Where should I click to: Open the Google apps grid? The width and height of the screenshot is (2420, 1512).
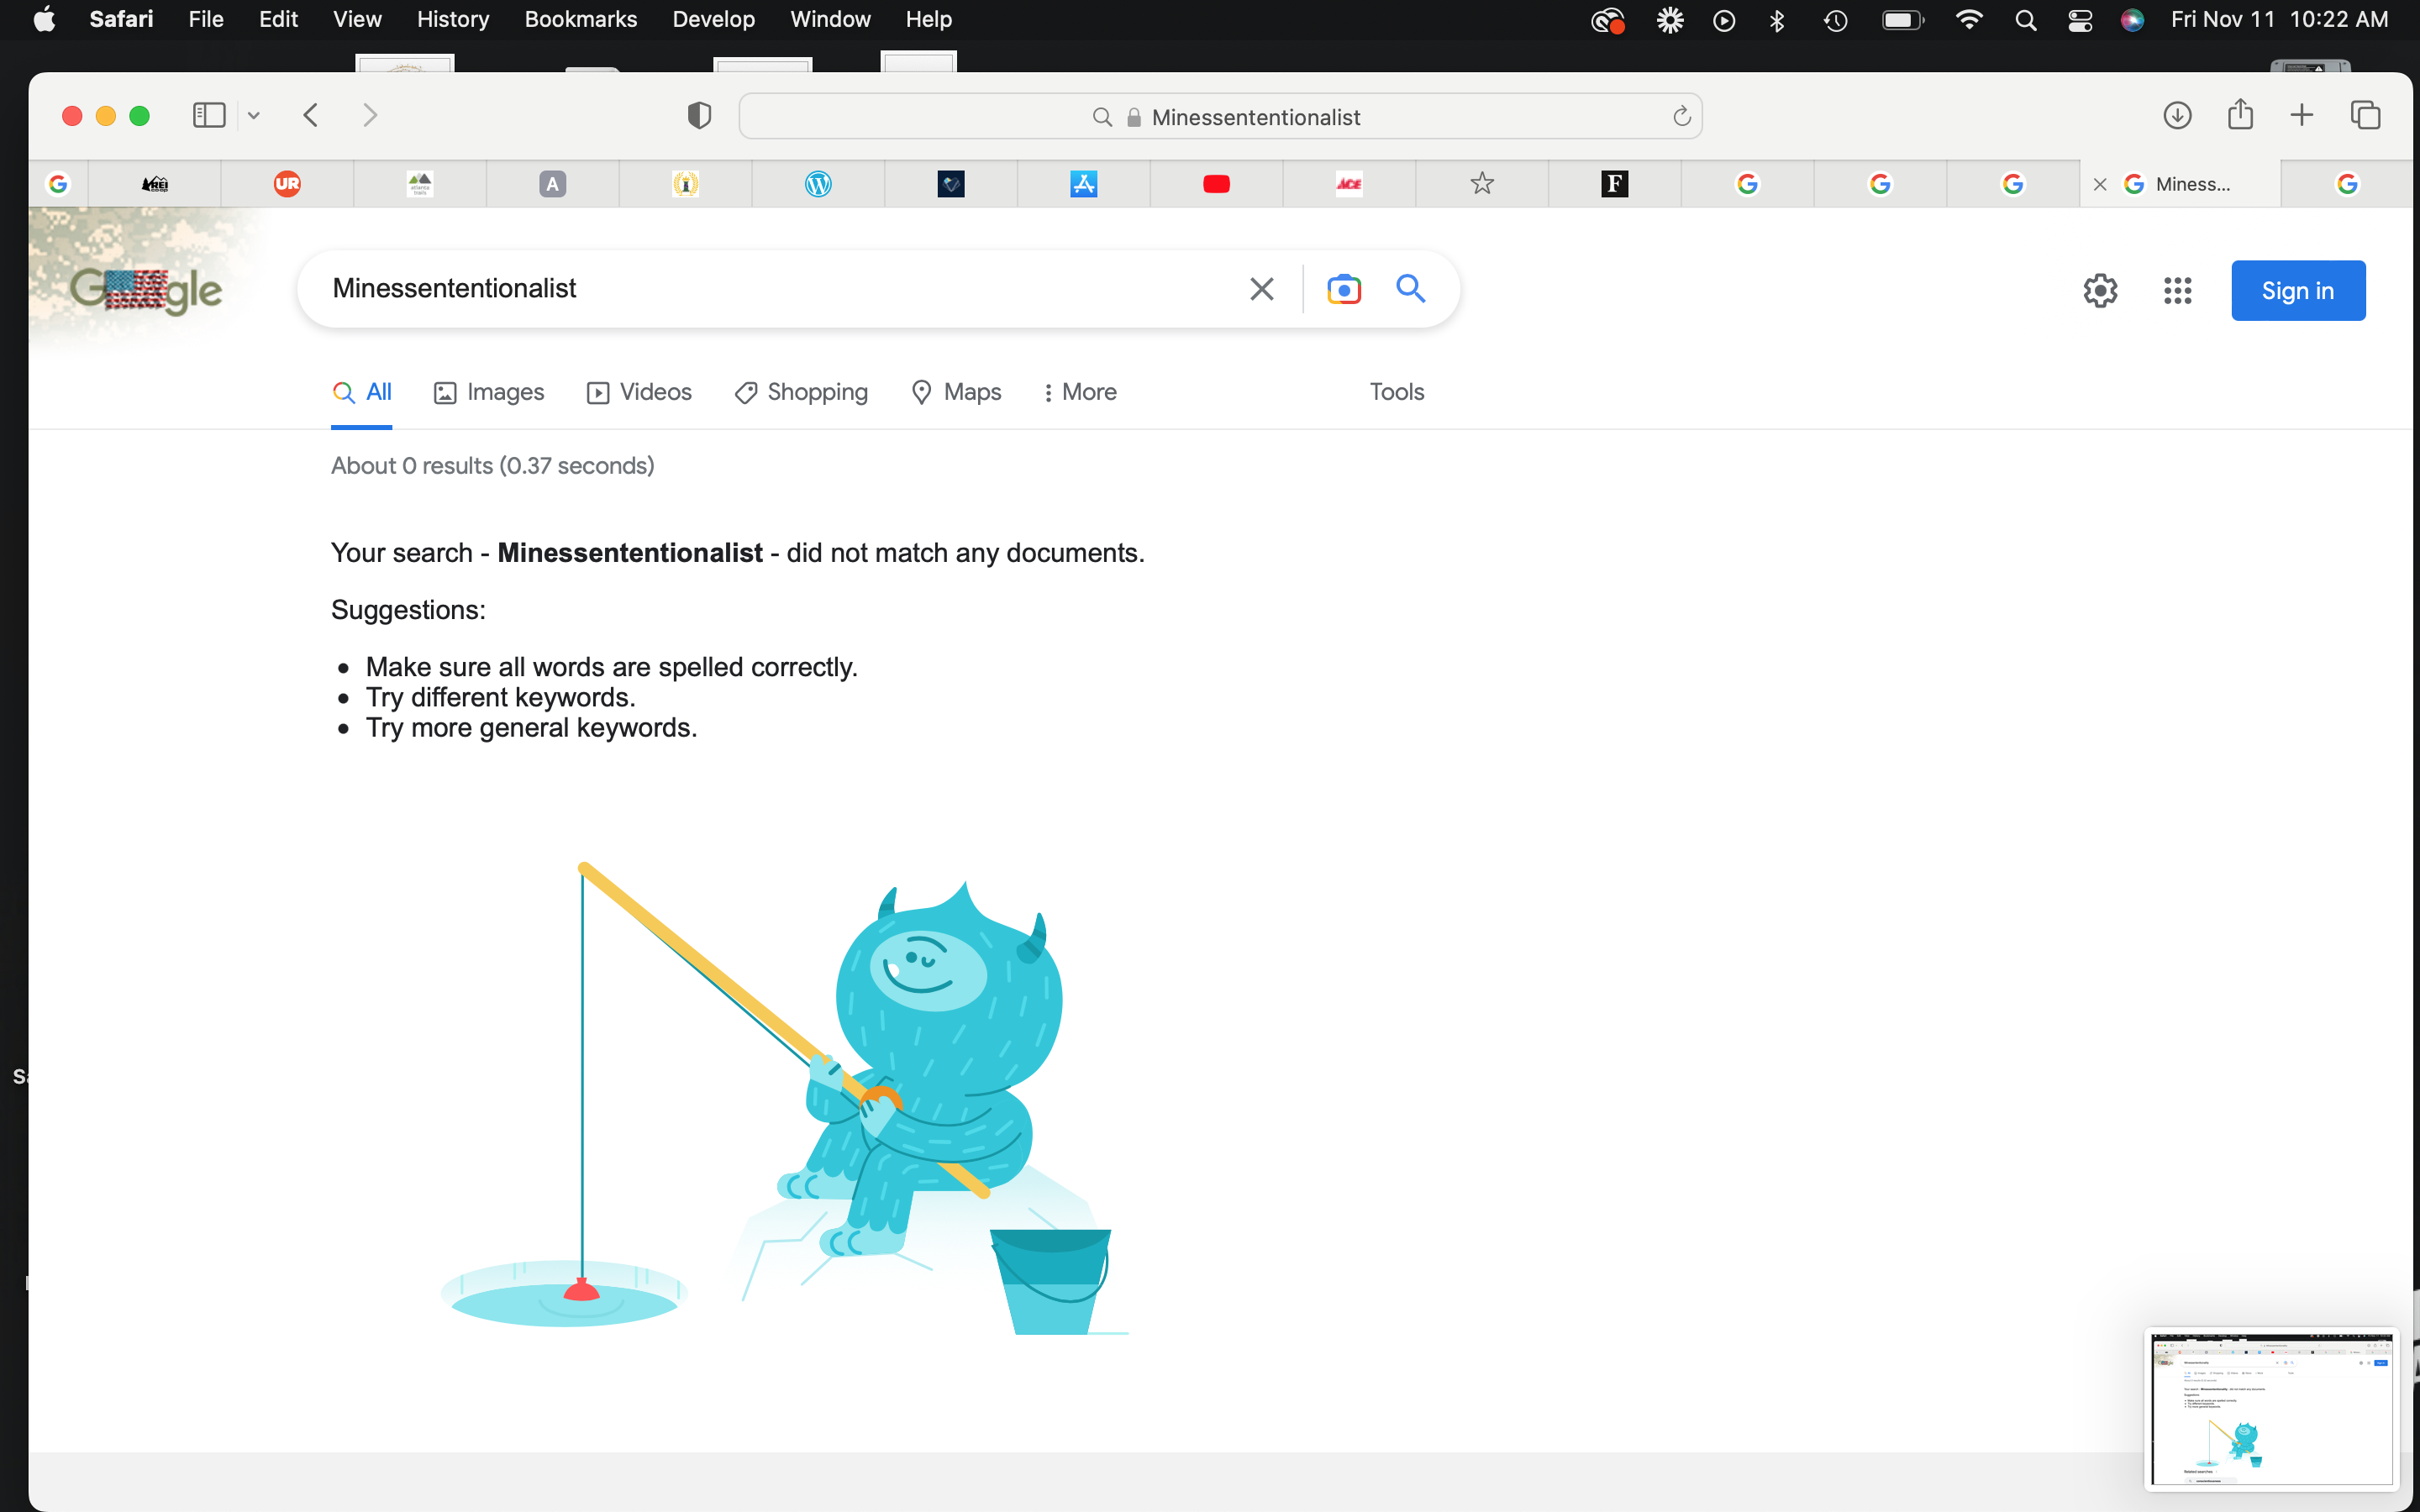click(2177, 291)
